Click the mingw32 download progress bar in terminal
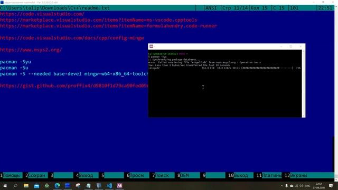This screenshot has width=338, height=190. point(267,68)
